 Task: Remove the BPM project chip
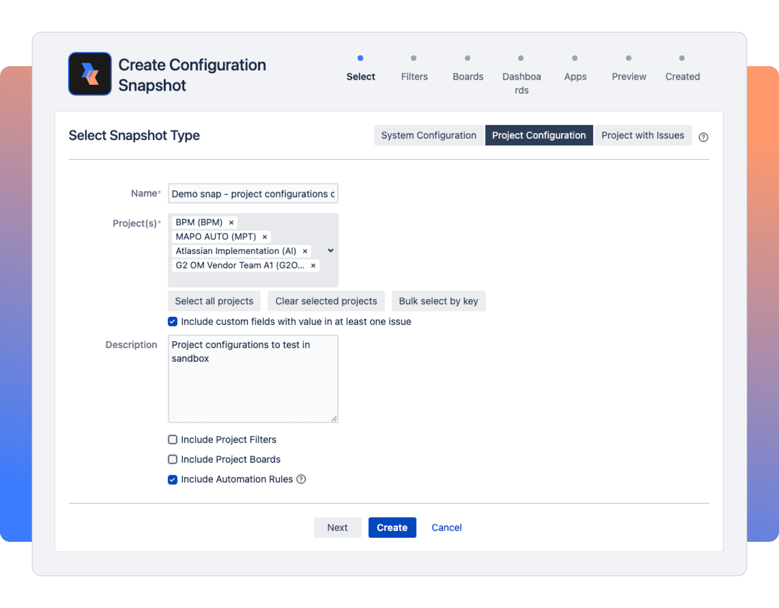[231, 222]
